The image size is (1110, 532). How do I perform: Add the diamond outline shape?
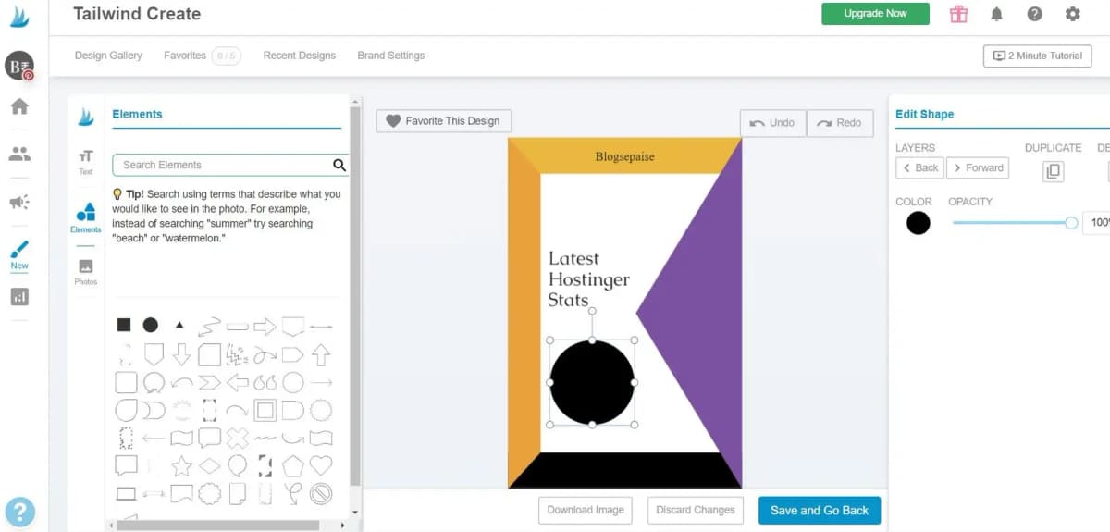(x=210, y=464)
